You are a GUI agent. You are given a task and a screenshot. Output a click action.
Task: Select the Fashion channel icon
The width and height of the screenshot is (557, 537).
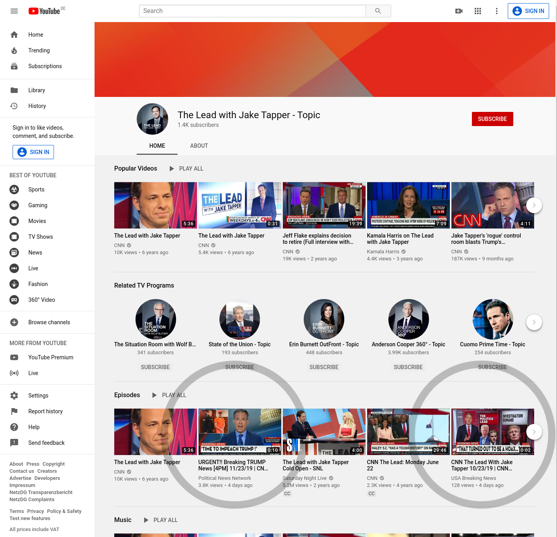tap(14, 284)
